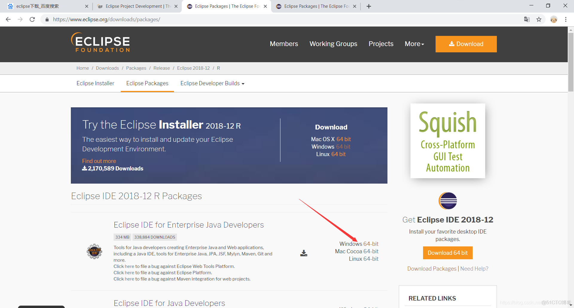Close the Eclipse Project Development tab
The height and width of the screenshot is (308, 574).
[x=176, y=6]
